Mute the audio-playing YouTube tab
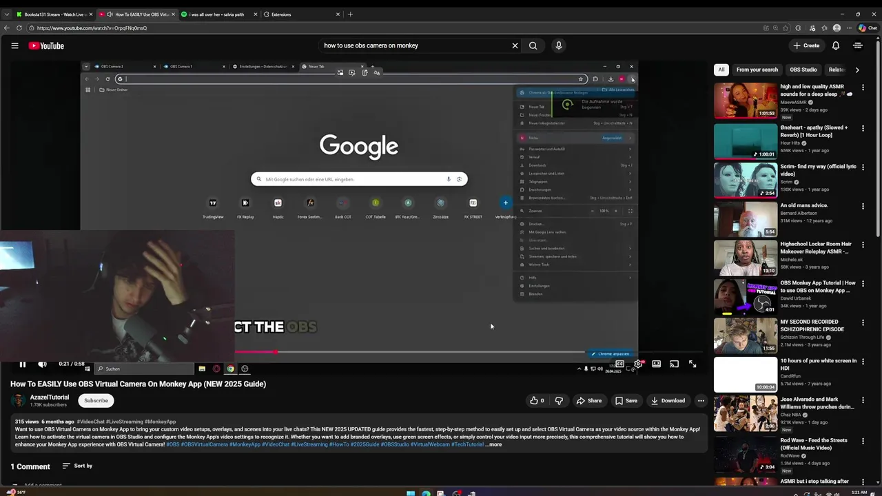 (110, 14)
